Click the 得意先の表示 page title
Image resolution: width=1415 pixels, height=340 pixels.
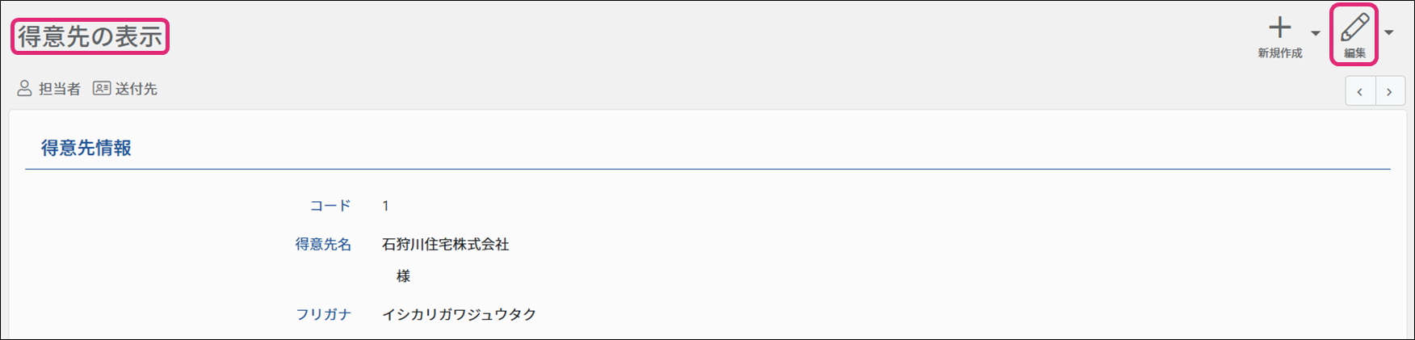click(x=90, y=36)
